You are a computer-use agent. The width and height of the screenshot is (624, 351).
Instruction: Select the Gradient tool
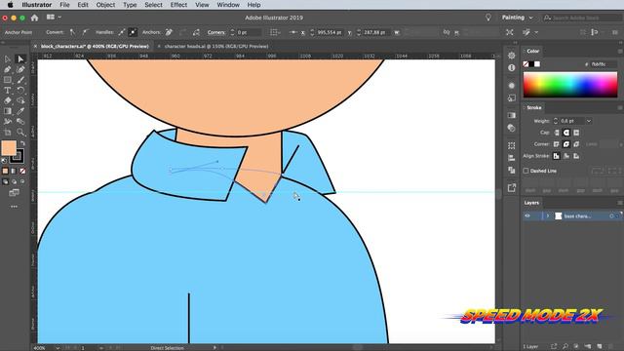click(7, 111)
